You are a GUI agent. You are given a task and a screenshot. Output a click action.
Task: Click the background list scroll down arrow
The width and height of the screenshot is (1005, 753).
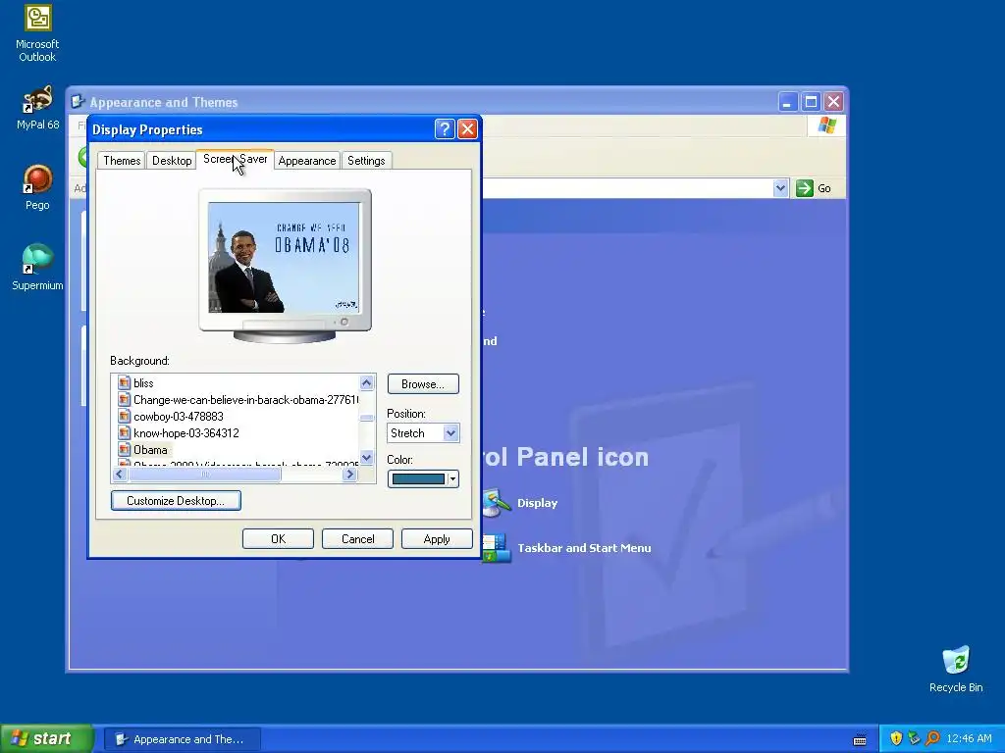tap(367, 457)
